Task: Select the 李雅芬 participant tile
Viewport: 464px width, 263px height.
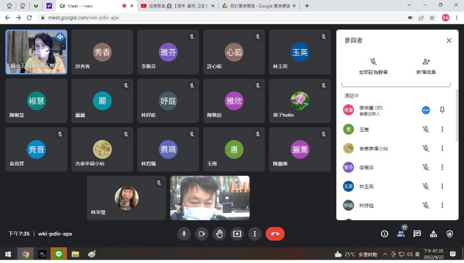Action: click(x=168, y=52)
